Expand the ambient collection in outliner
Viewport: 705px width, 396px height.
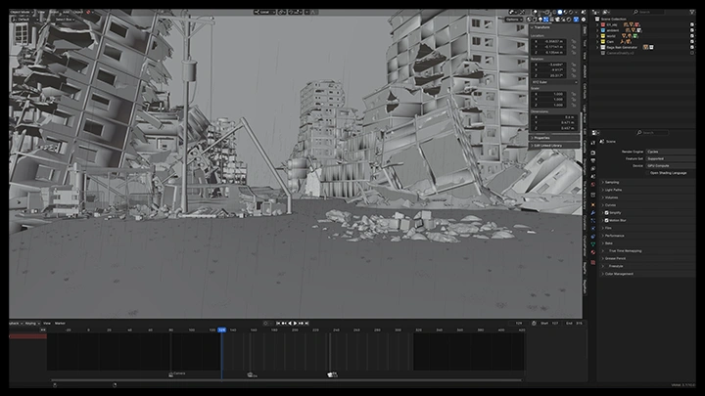[x=598, y=30]
